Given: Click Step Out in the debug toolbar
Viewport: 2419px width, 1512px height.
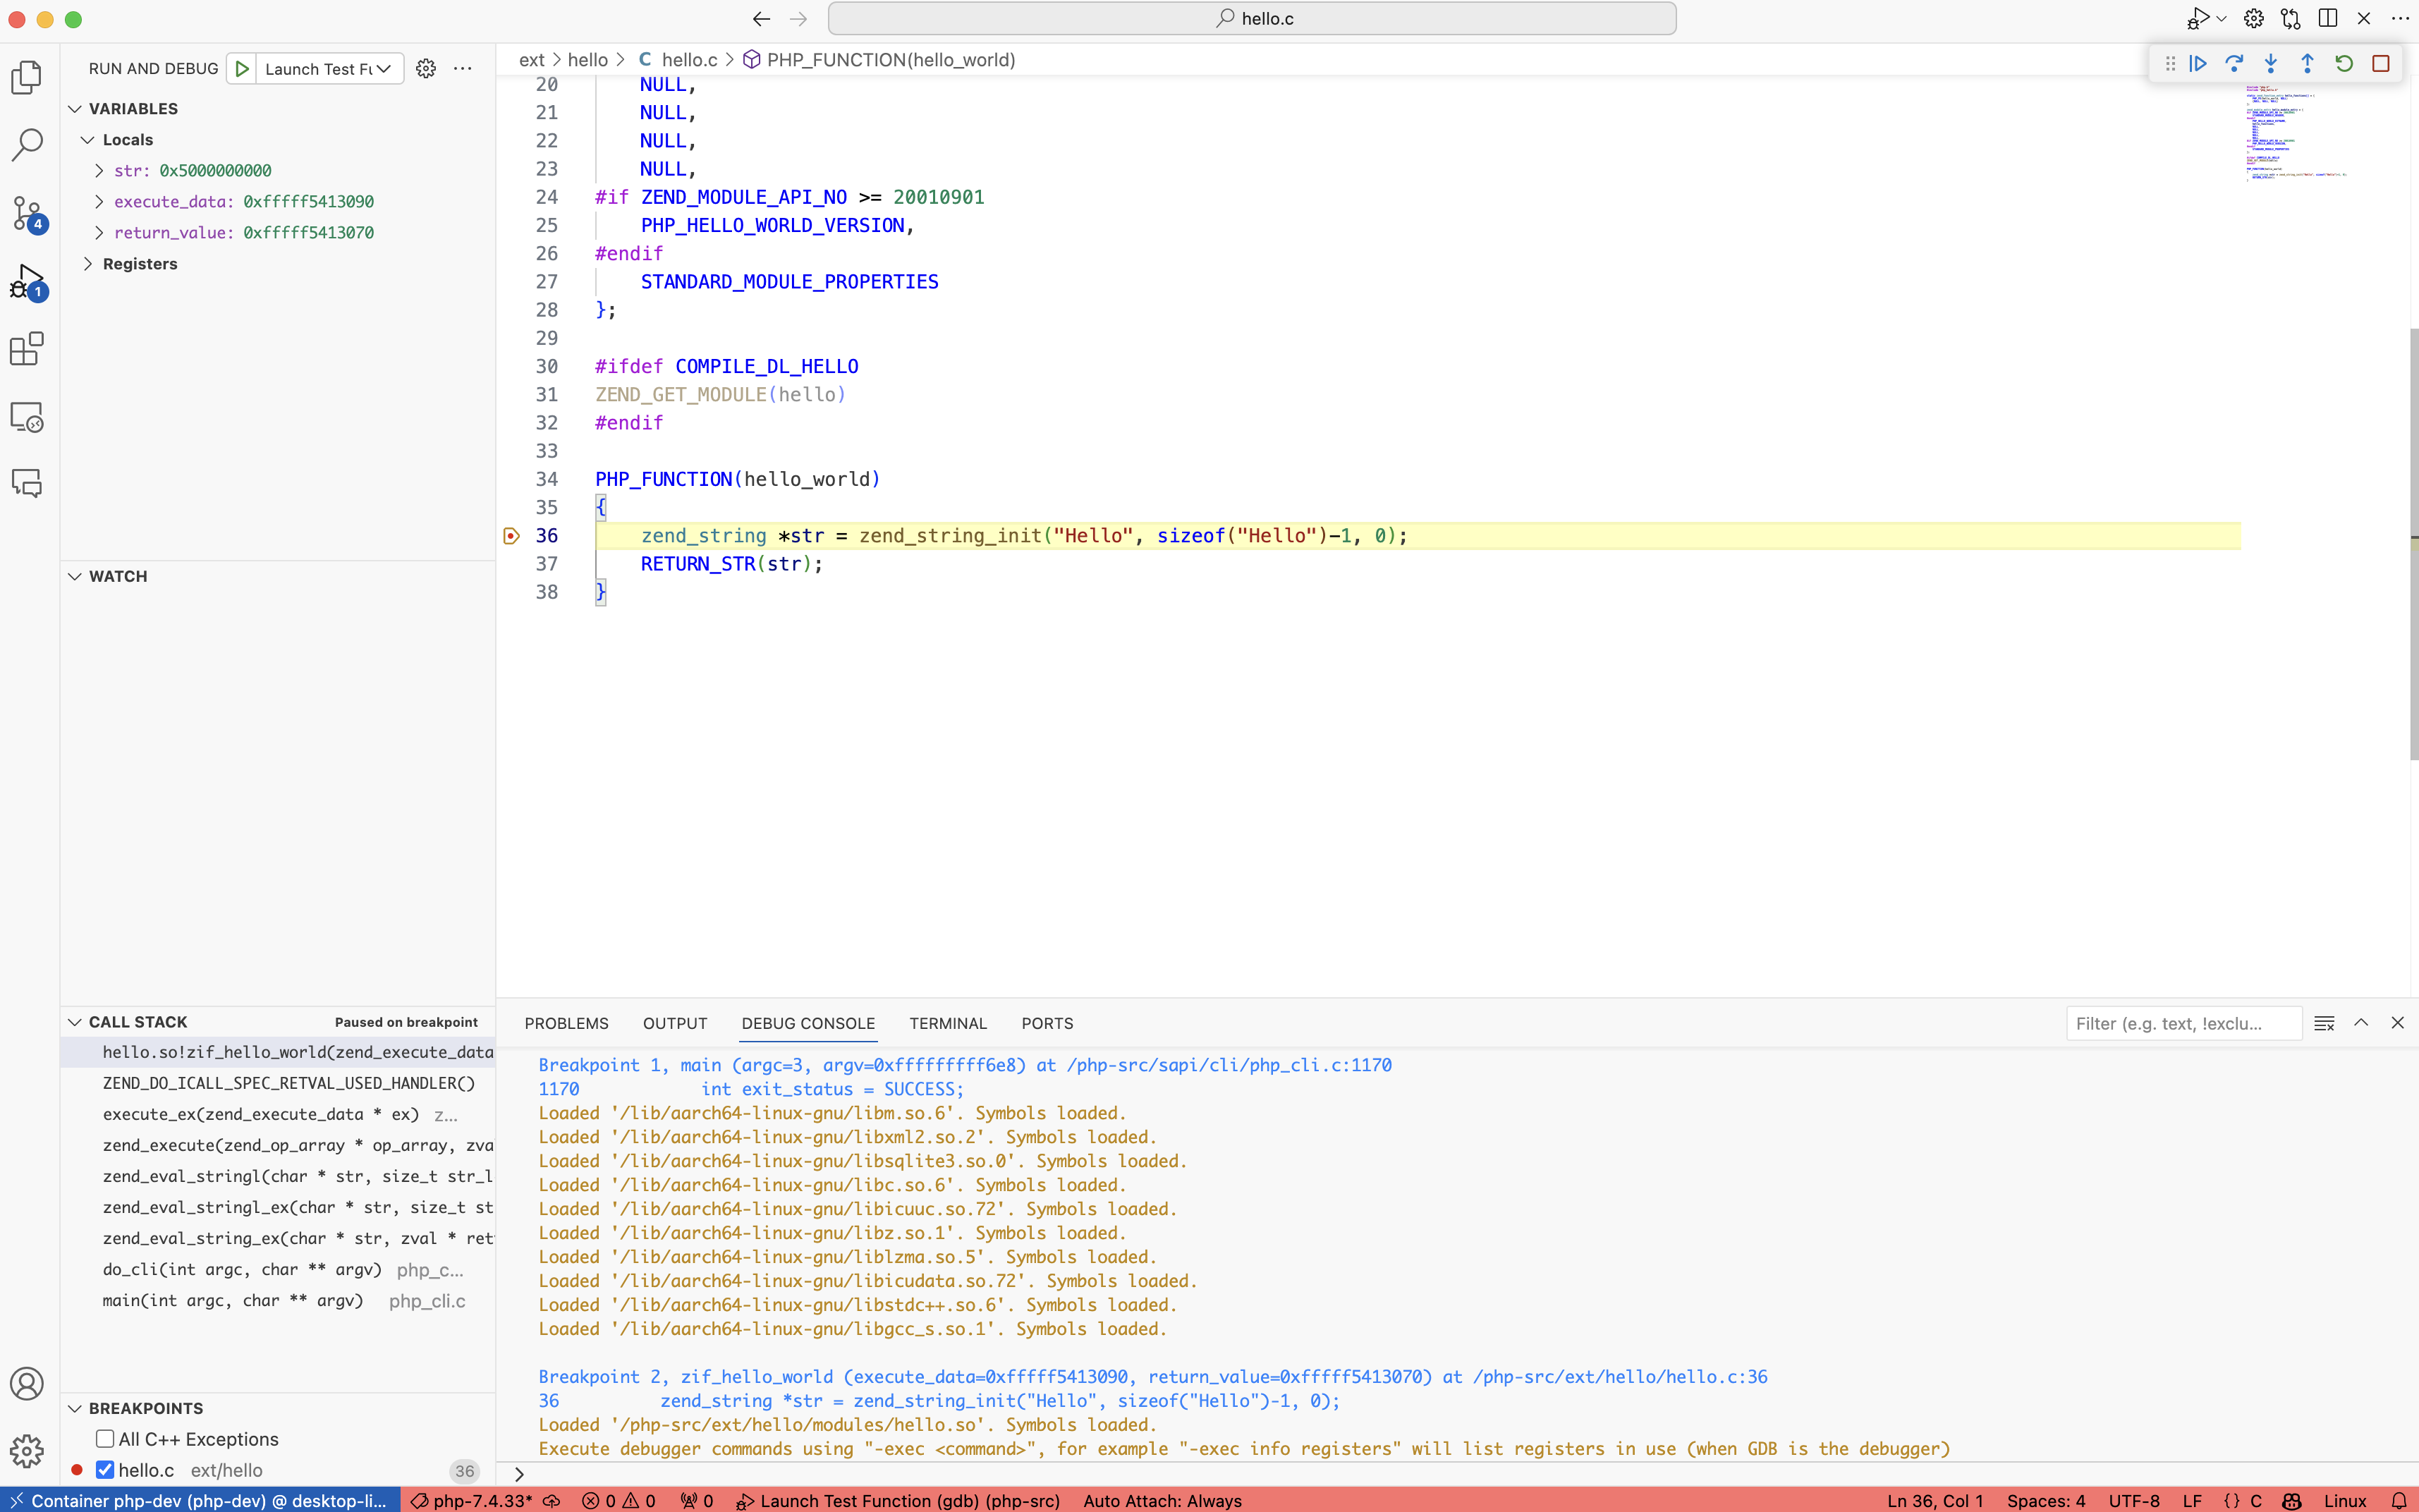Looking at the screenshot, I should pyautogui.click(x=2307, y=63).
